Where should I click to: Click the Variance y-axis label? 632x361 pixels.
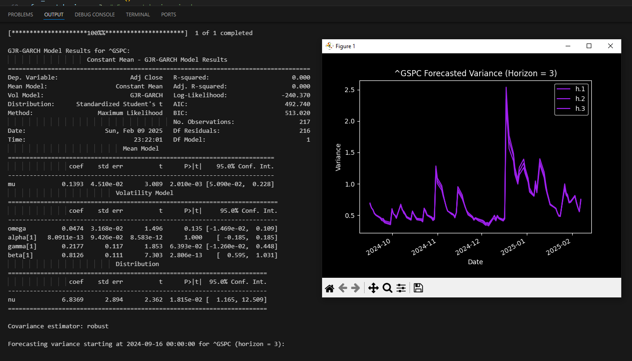coord(338,157)
